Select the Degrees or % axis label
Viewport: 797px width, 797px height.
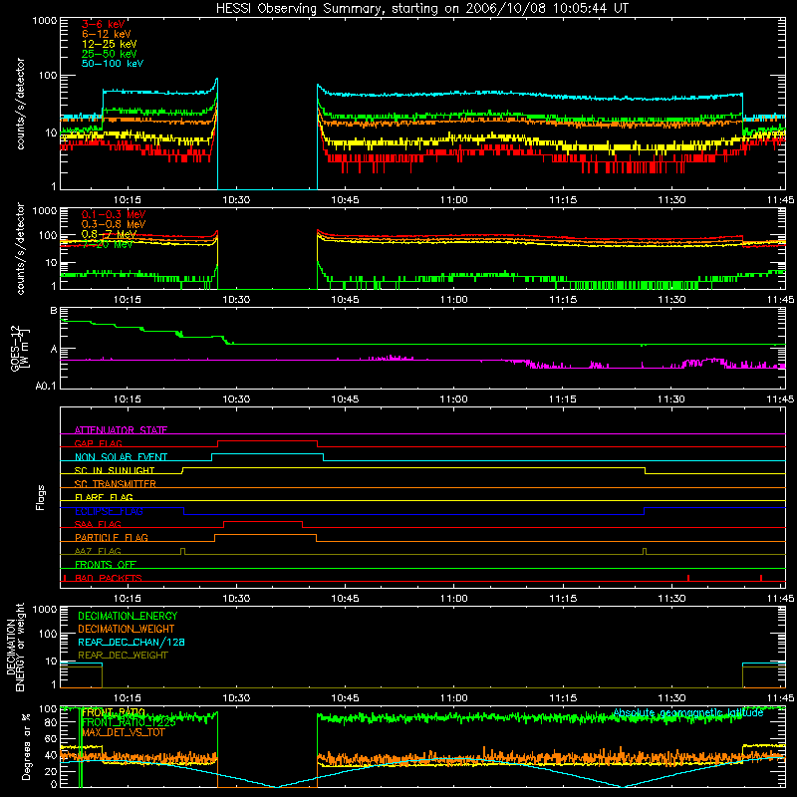pos(26,746)
